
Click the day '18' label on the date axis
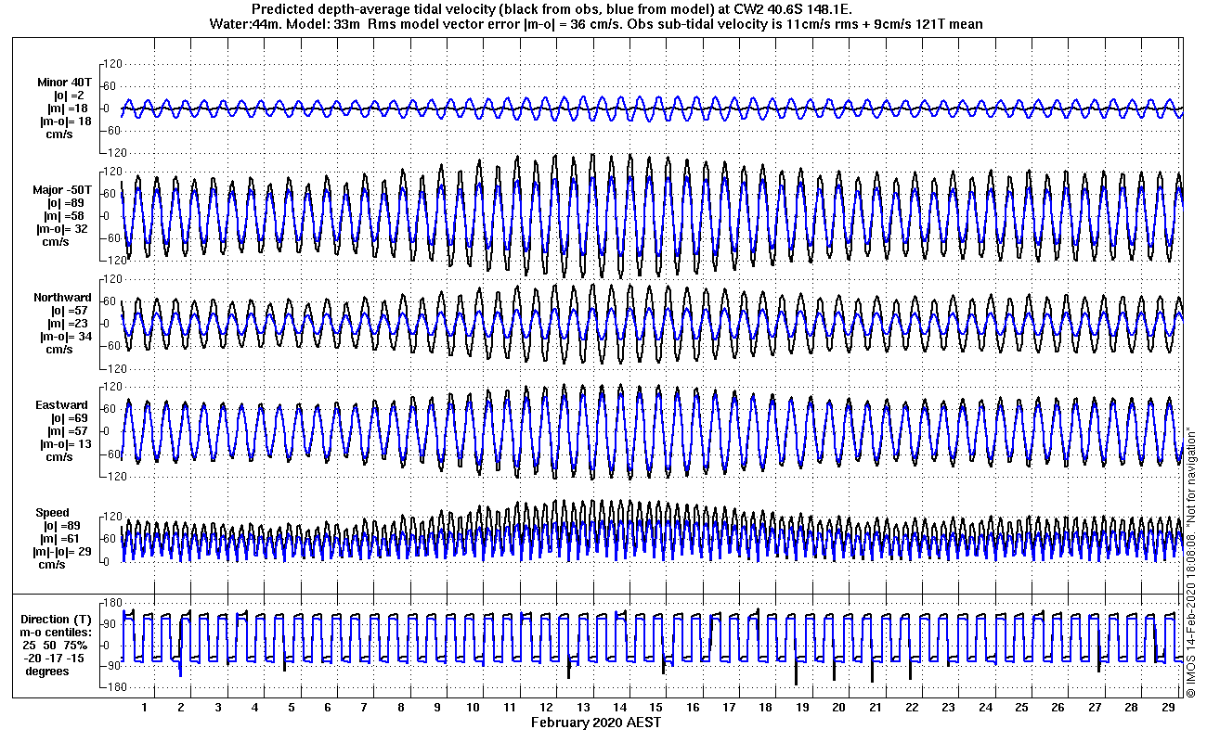click(x=766, y=708)
